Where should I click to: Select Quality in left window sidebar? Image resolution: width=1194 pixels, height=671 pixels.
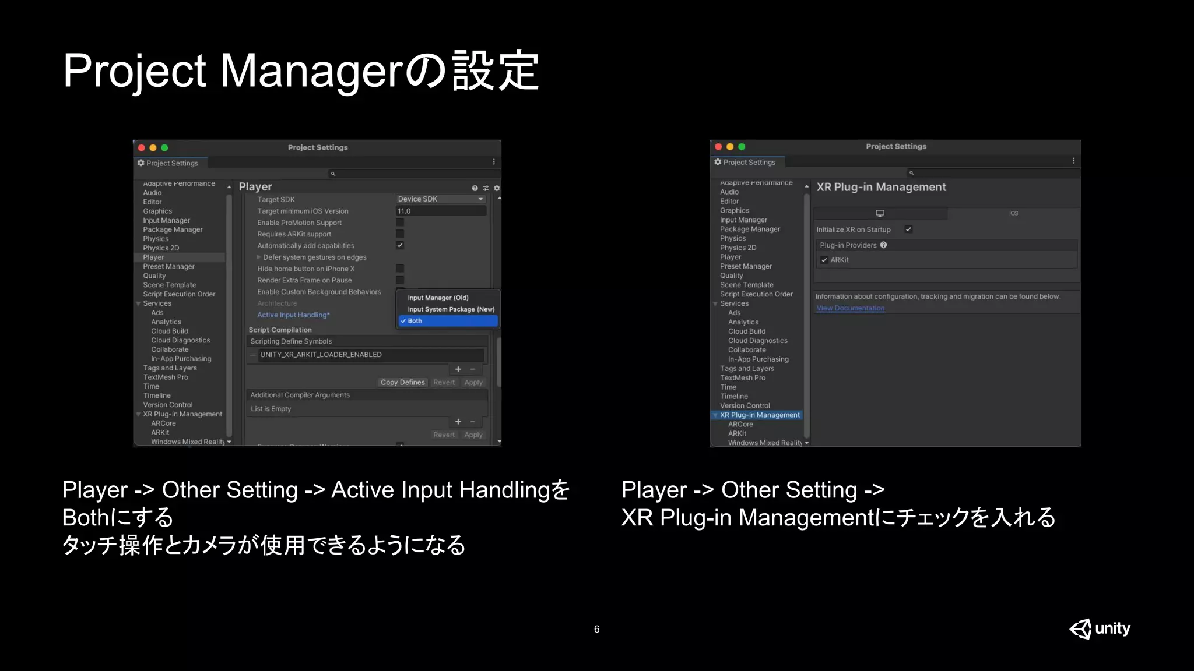[x=154, y=276]
